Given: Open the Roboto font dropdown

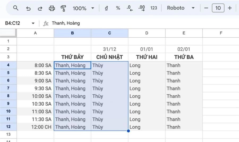Looking at the screenshot, I should (x=181, y=8).
